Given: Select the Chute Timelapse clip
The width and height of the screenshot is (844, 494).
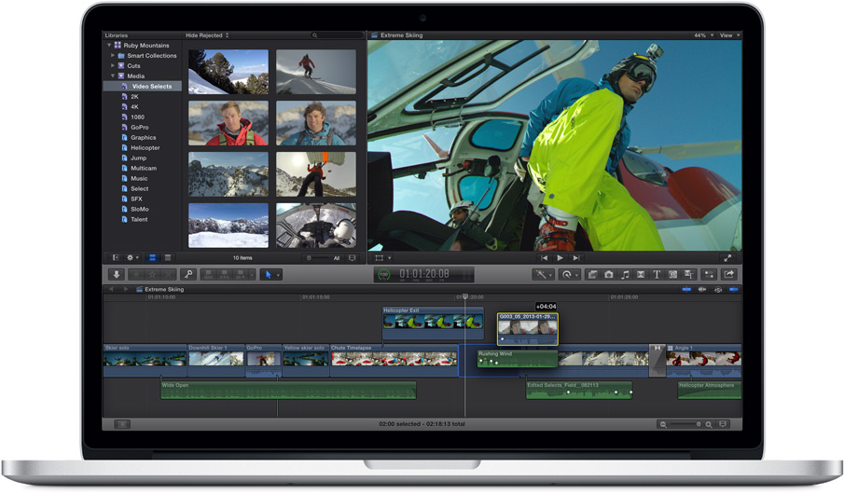Looking at the screenshot, I should (394, 360).
